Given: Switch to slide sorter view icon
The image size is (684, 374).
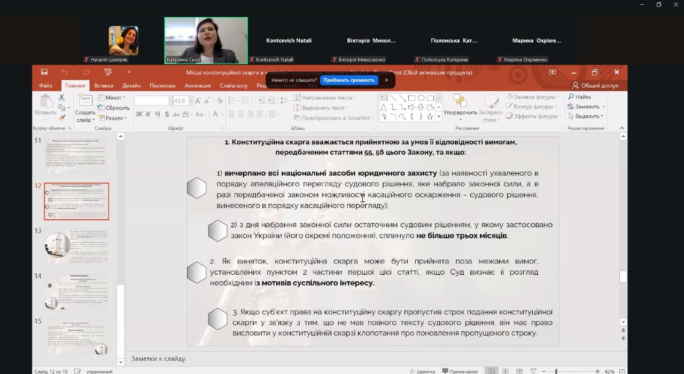Looking at the screenshot, I should tap(505, 371).
